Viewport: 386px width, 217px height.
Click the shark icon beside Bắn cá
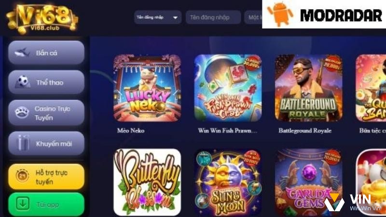coord(22,53)
